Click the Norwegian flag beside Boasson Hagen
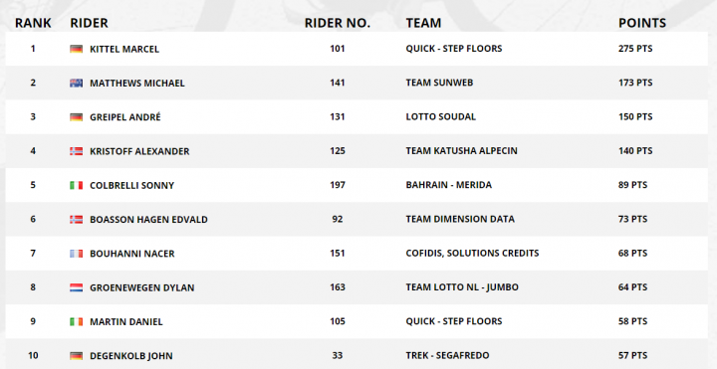 point(76,219)
